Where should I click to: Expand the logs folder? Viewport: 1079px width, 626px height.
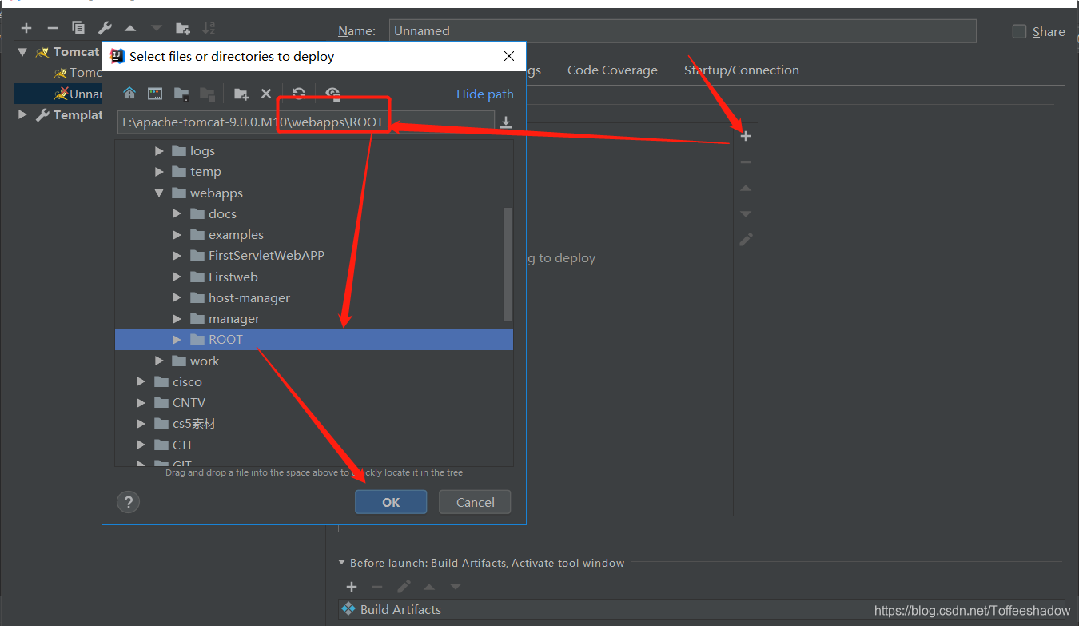click(159, 150)
